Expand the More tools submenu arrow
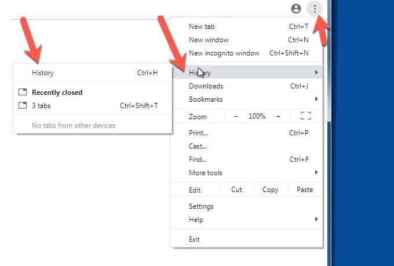The width and height of the screenshot is (394, 266). pos(316,172)
